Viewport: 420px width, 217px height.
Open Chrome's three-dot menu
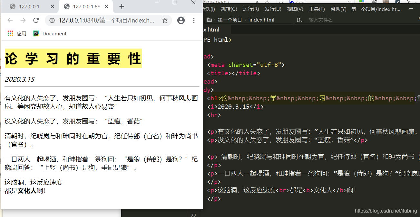coord(194,21)
